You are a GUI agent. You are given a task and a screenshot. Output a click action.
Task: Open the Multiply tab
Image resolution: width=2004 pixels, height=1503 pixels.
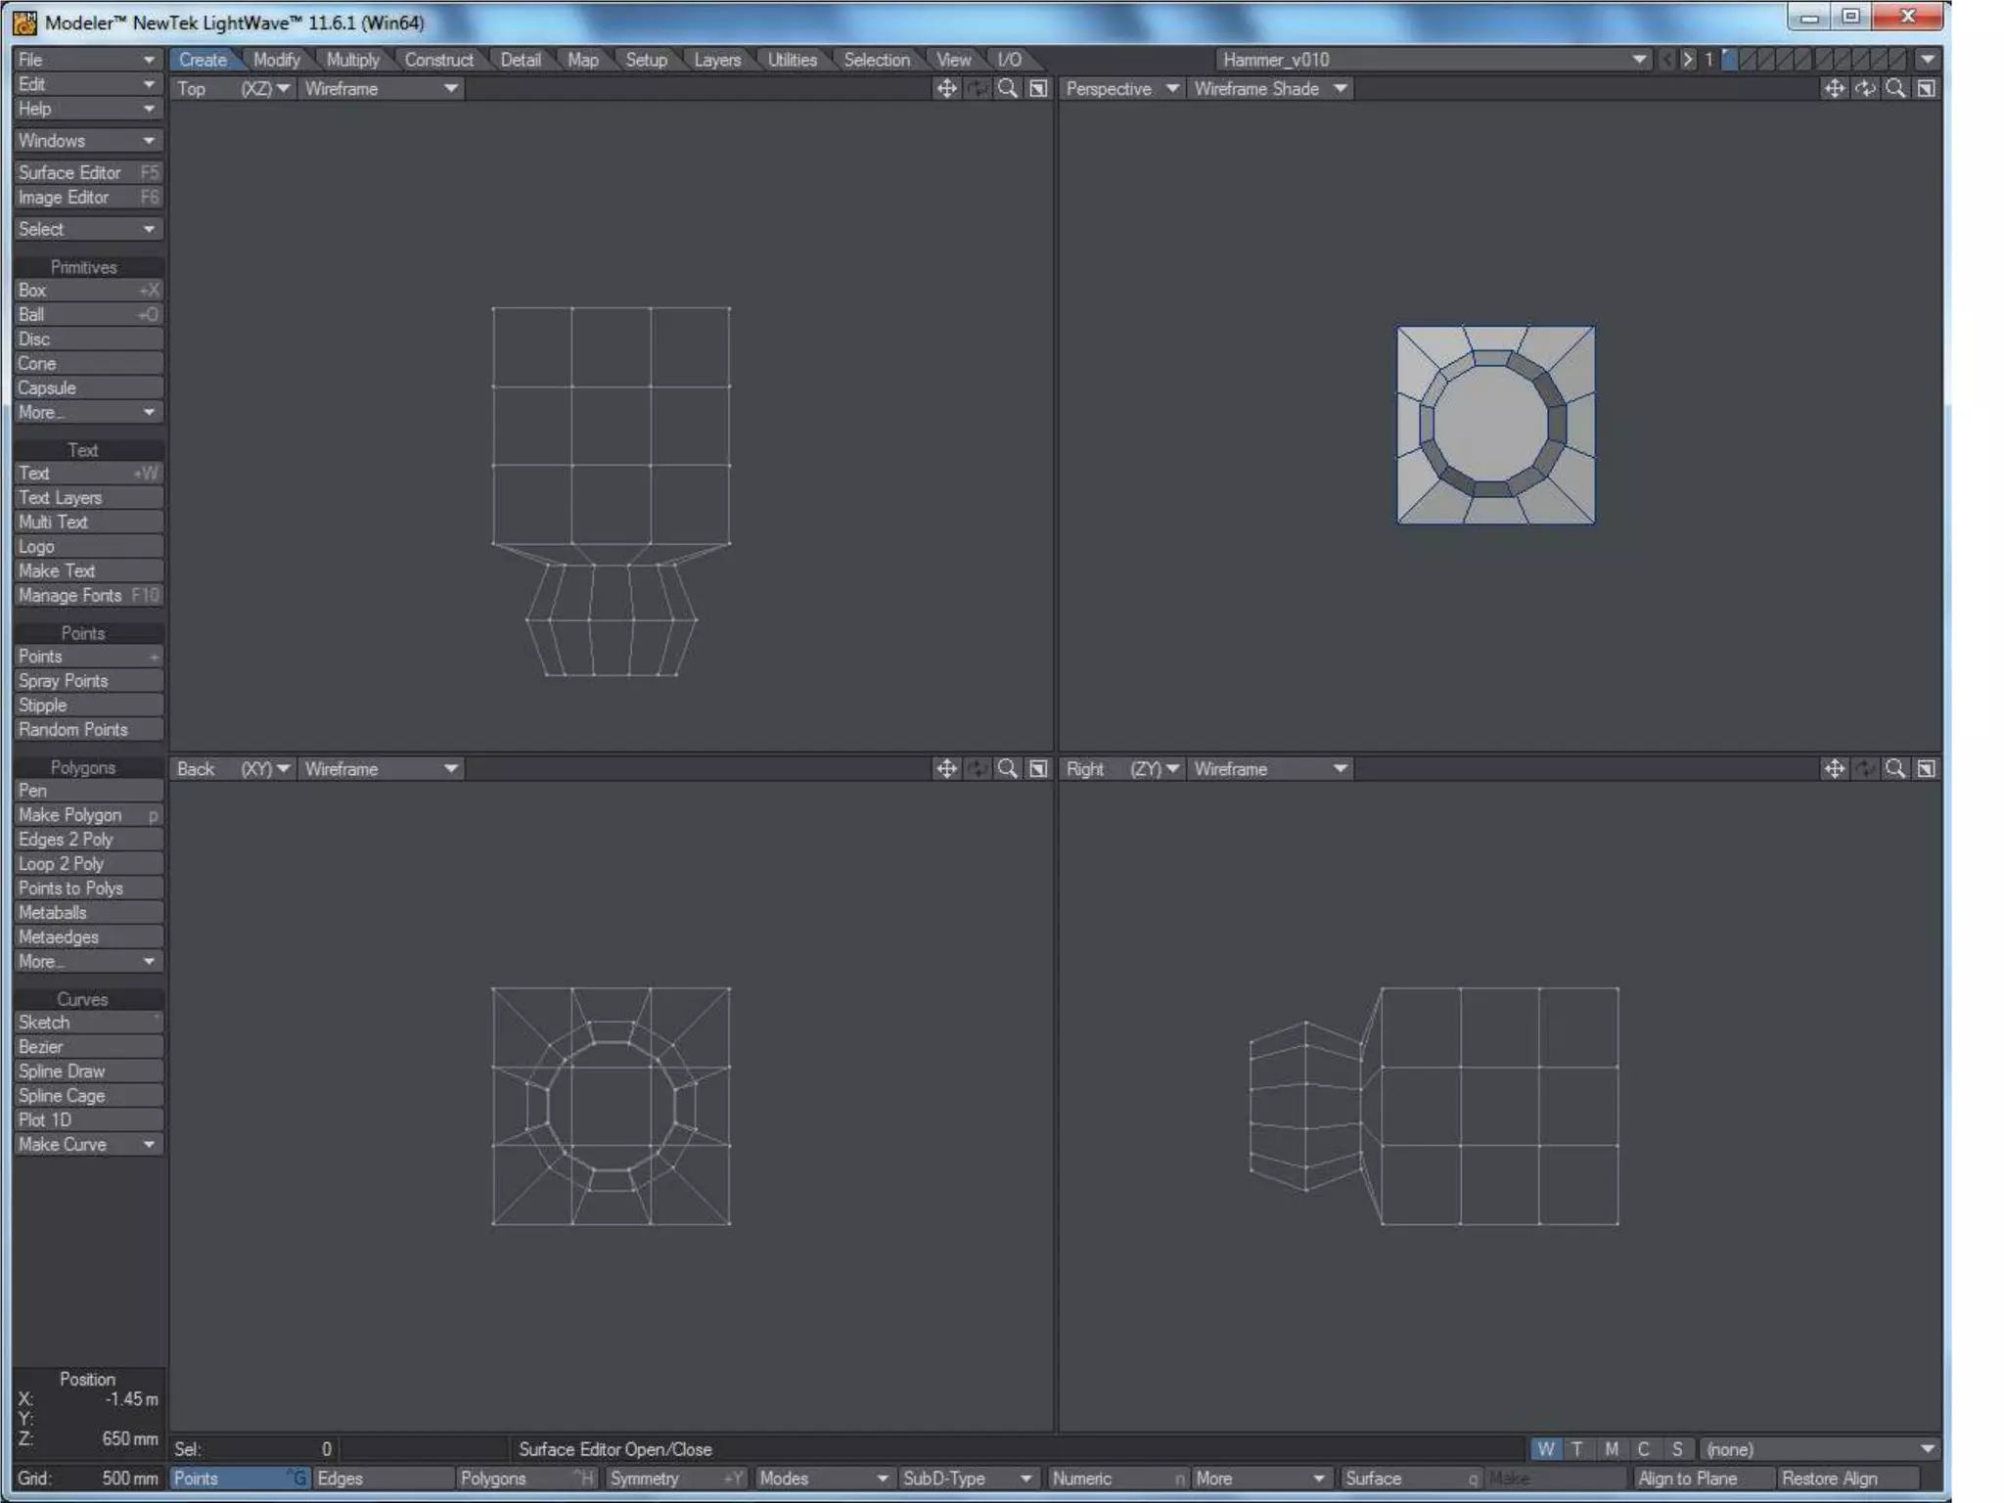pos(352,60)
